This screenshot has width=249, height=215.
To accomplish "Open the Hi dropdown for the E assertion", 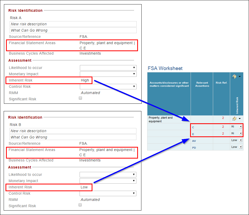I will point(240,133).
